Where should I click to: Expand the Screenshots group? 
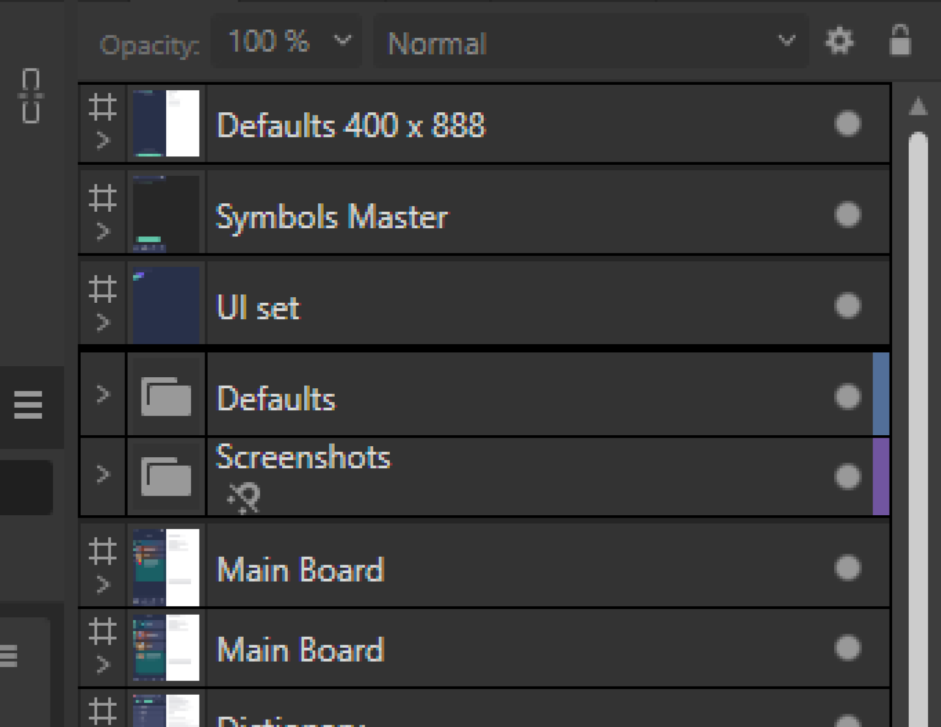(103, 474)
